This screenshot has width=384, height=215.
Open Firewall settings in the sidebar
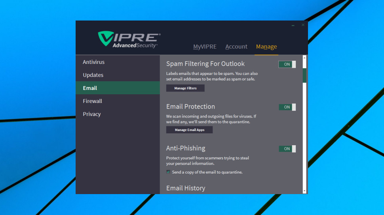[118, 101]
